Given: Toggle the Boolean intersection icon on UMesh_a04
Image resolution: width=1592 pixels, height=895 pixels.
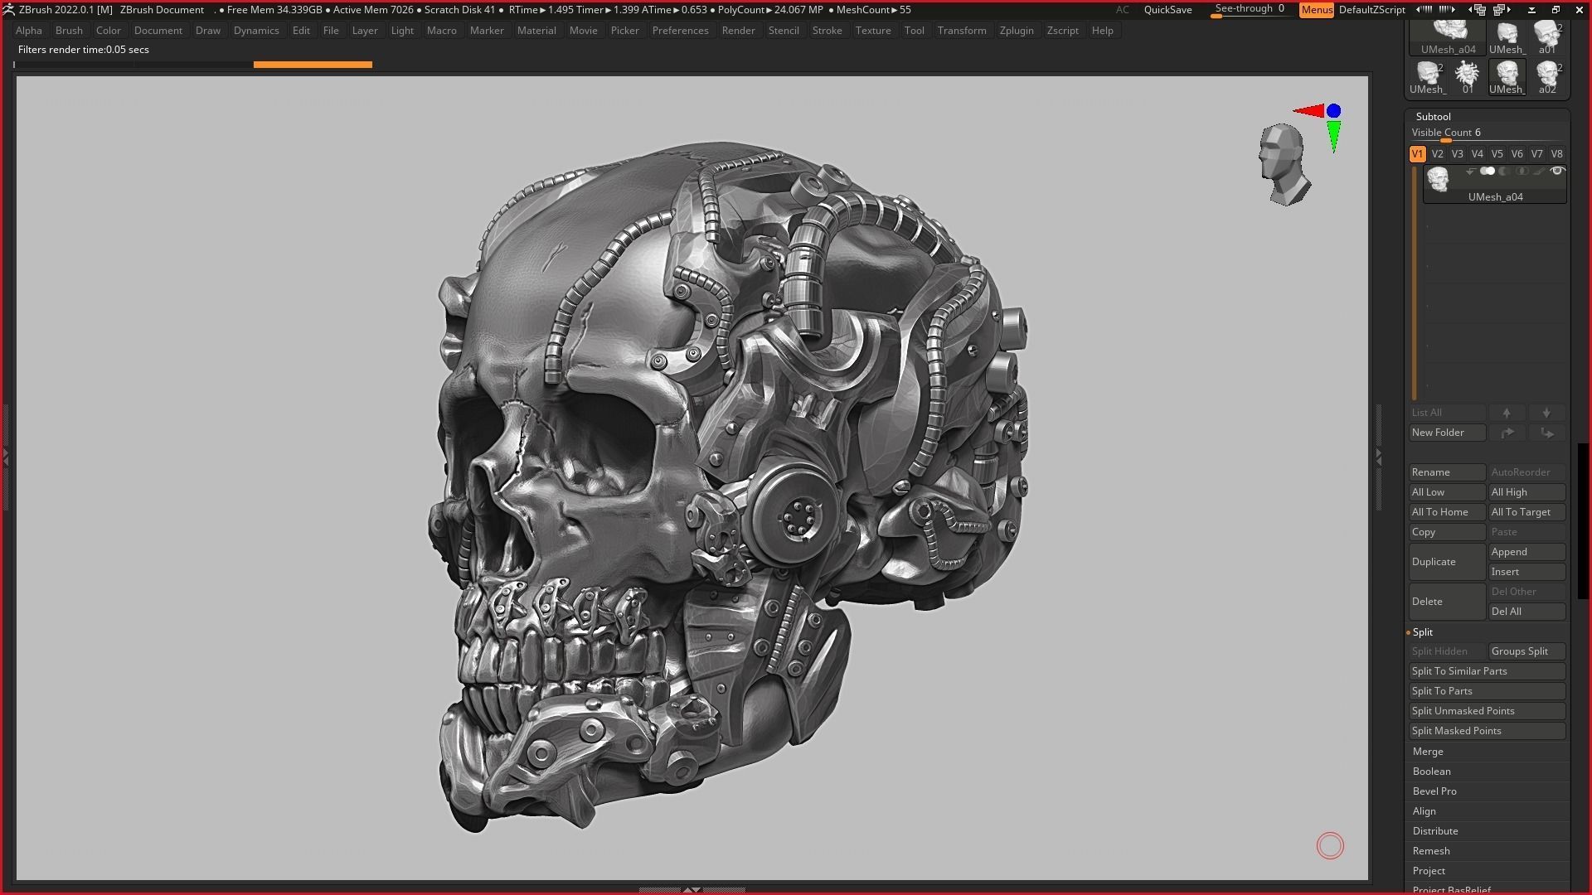Looking at the screenshot, I should tap(1522, 172).
